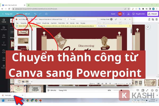Viewport: 159px width, 106px height.
Task: Toggle AutoSave switch in PowerPoint
Action: (28, 19)
